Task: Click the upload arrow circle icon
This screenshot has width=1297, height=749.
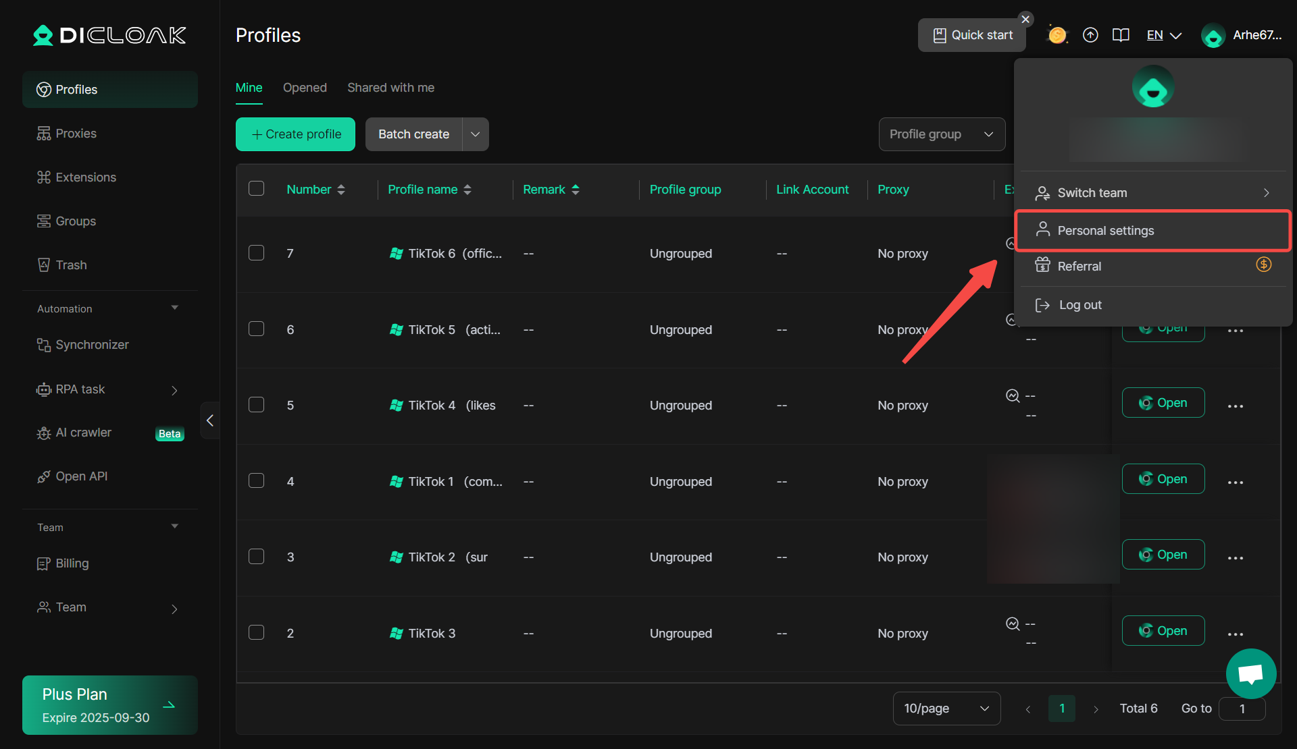Action: [1090, 35]
